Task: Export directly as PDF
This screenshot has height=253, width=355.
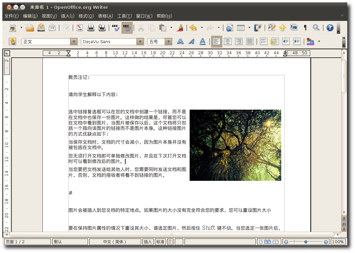Action: point(80,28)
